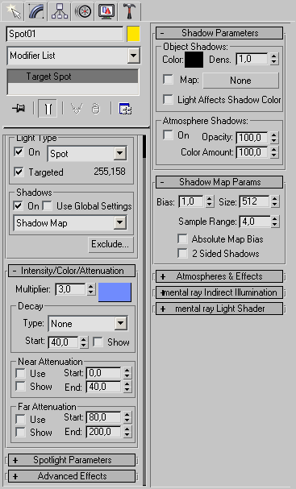Click the shadow Map None button
Viewport: 296px width, 489px height.
pyautogui.click(x=240, y=81)
